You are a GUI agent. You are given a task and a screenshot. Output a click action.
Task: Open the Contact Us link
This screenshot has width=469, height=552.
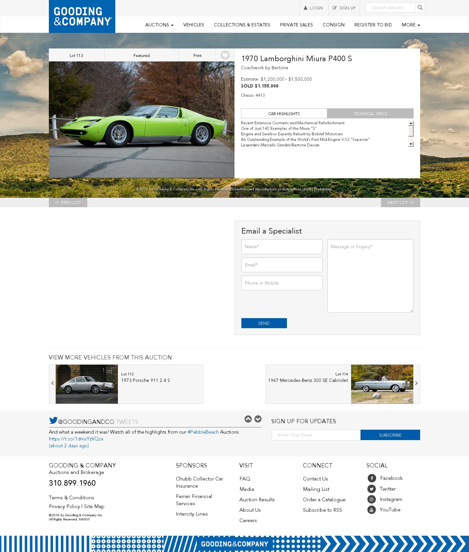[315, 479]
